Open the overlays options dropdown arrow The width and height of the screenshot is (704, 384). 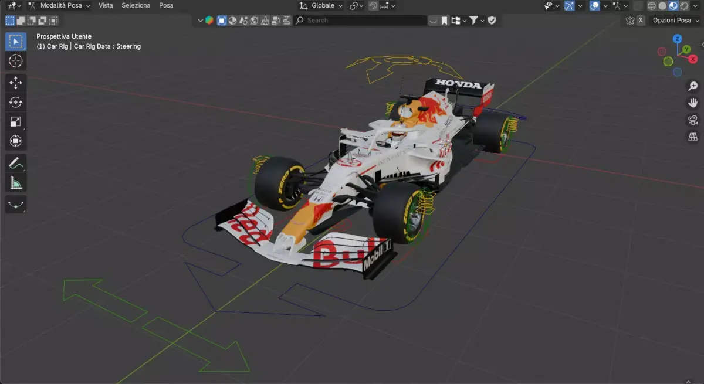tap(605, 6)
